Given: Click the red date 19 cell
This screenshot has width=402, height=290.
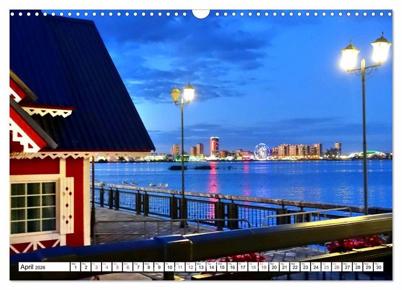Looking at the screenshot, I should pyautogui.click(x=263, y=267).
